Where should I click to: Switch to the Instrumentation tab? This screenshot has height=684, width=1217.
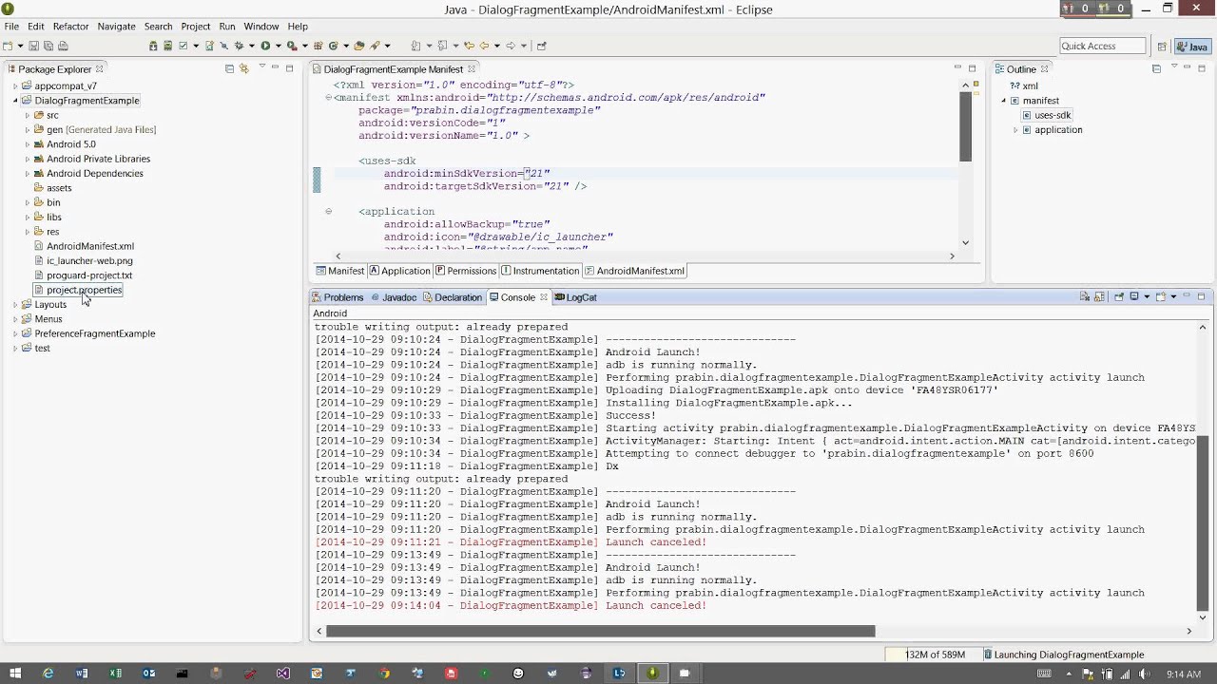click(x=540, y=271)
